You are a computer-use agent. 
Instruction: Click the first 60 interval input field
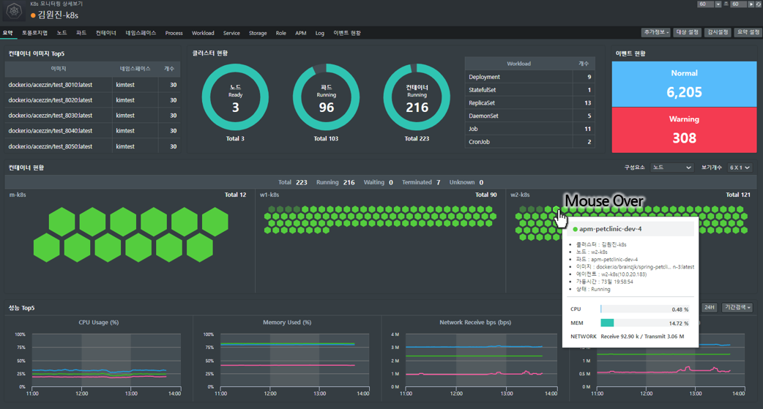705,4
